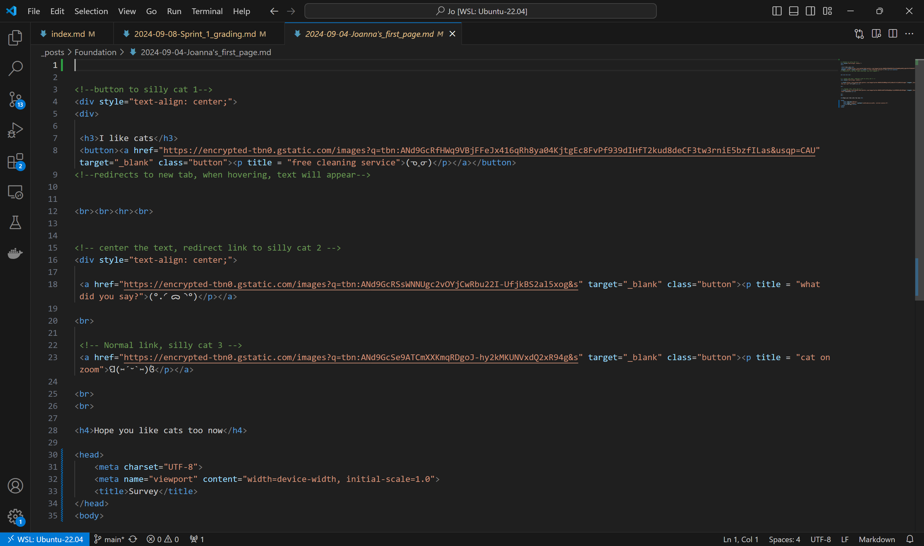The image size is (924, 546).
Task: Click the gstatic link on line 18
Action: tap(351, 285)
